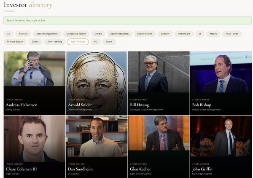Click the D1 Capital firm label

point(73,174)
